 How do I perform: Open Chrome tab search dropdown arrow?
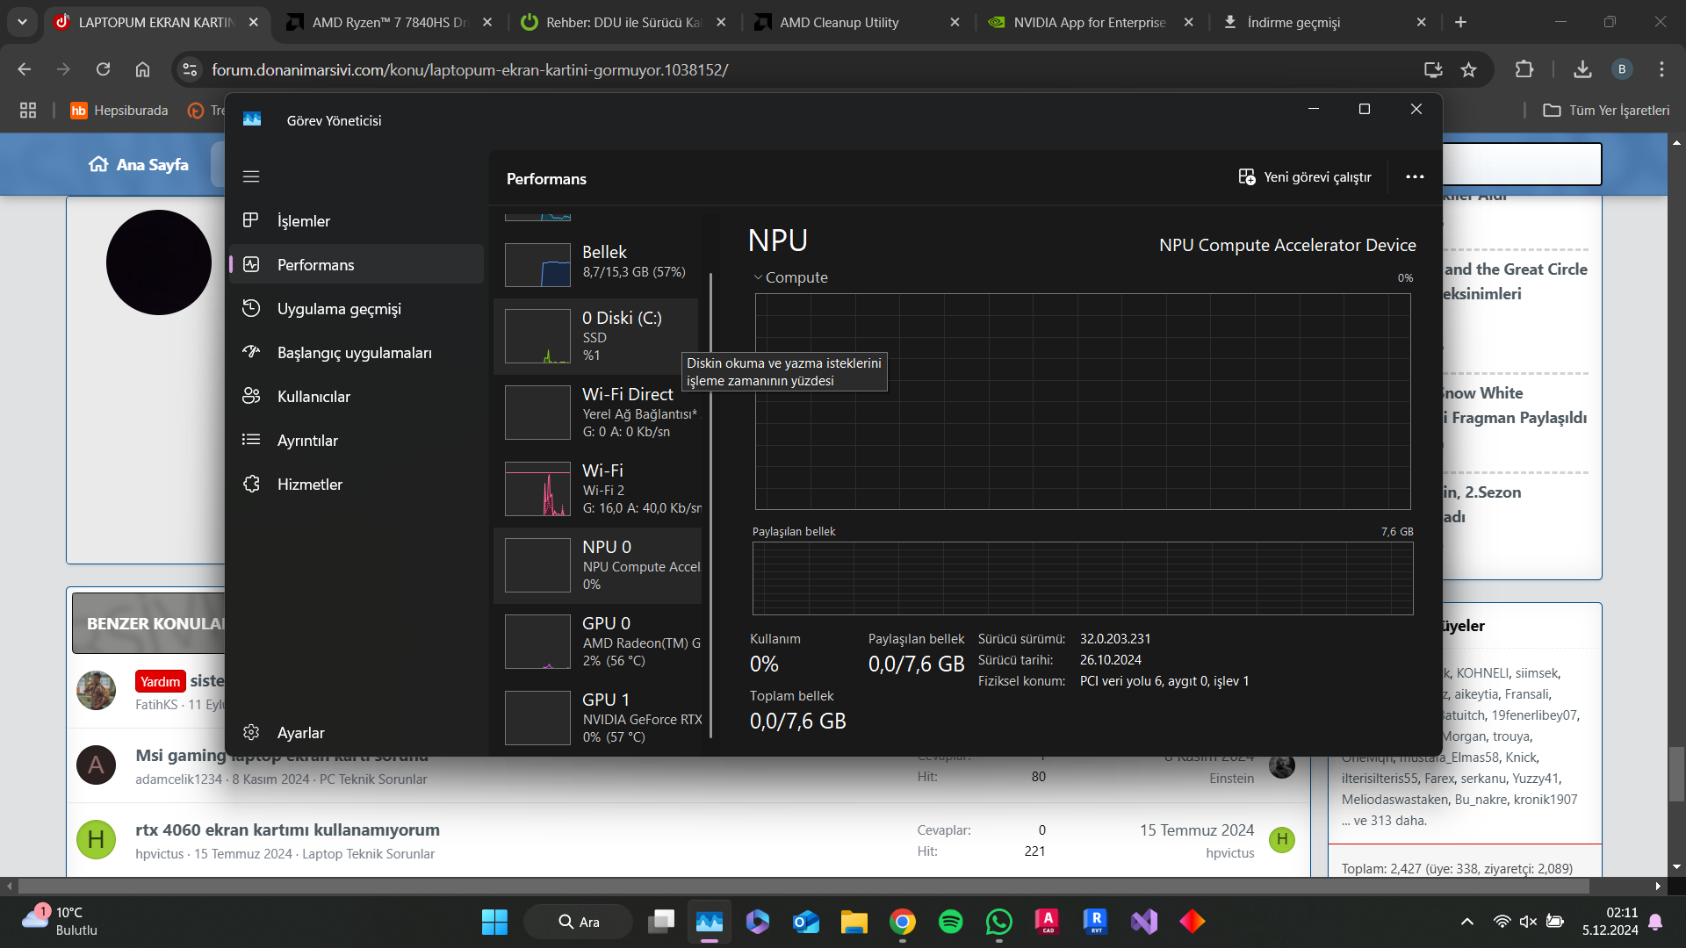pos(22,22)
